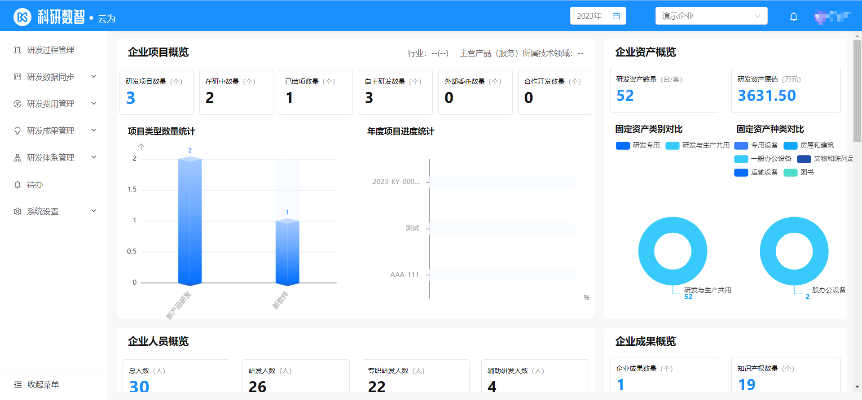Expand 系统设置 submenu chevron
This screenshot has width=862, height=400.
[94, 211]
